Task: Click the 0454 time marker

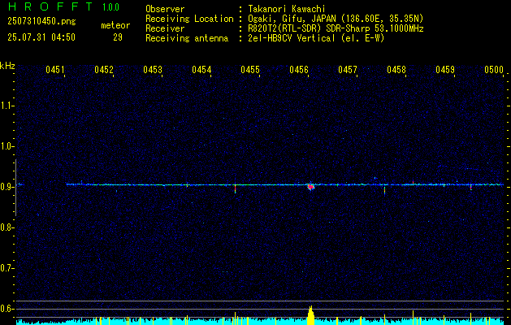Action: tap(201, 69)
